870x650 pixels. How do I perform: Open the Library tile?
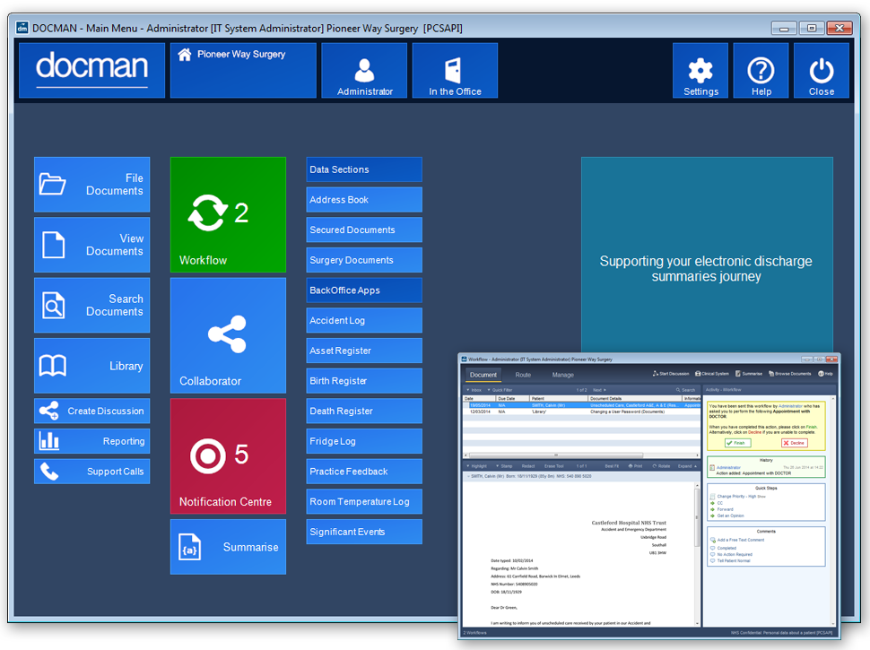(x=92, y=366)
